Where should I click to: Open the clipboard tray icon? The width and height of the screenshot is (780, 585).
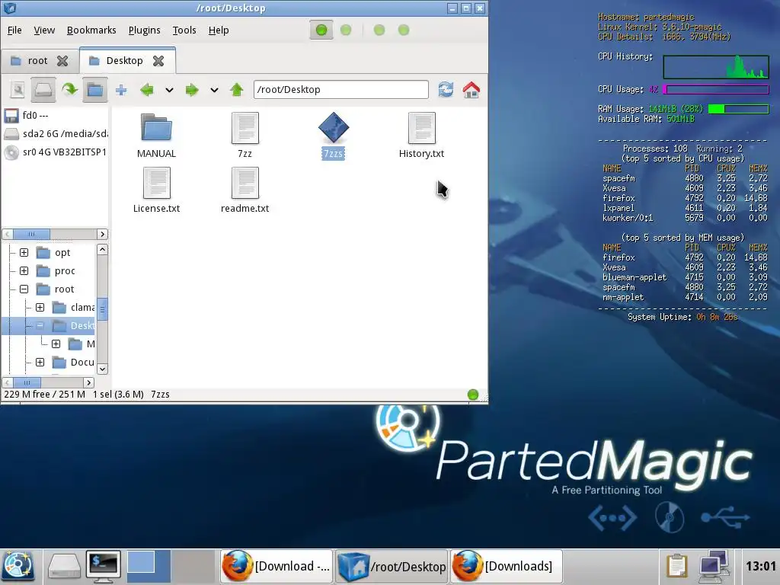(676, 567)
